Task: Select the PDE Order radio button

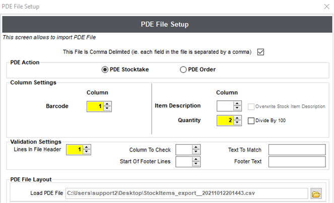Action: tap(183, 70)
